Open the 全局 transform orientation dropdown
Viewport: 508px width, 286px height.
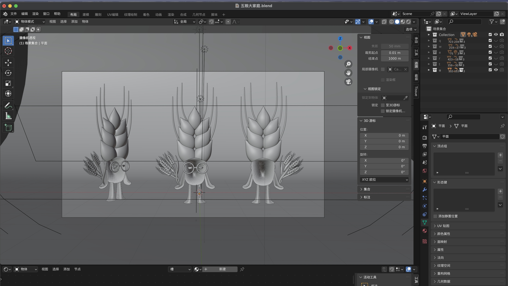[184, 22]
